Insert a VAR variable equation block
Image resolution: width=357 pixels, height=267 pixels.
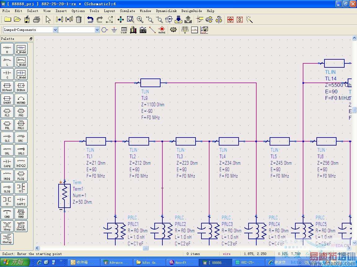(x=124, y=30)
